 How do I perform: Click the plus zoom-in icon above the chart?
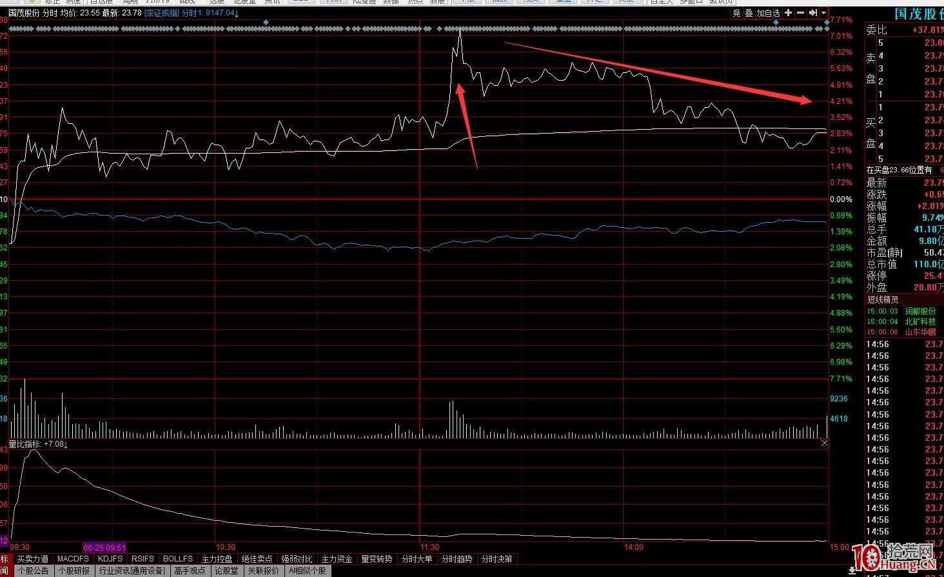788,13
